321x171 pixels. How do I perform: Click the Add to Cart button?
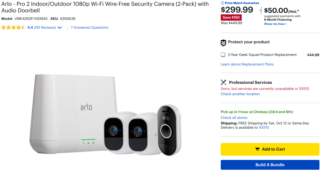[270, 149]
